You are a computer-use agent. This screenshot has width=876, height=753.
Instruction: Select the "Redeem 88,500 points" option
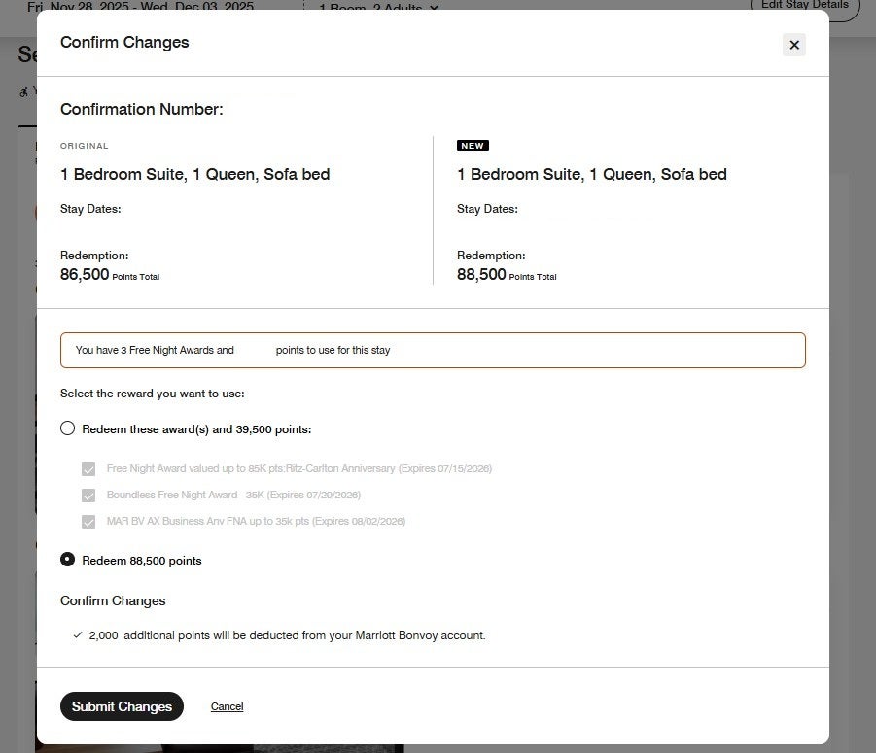point(67,560)
